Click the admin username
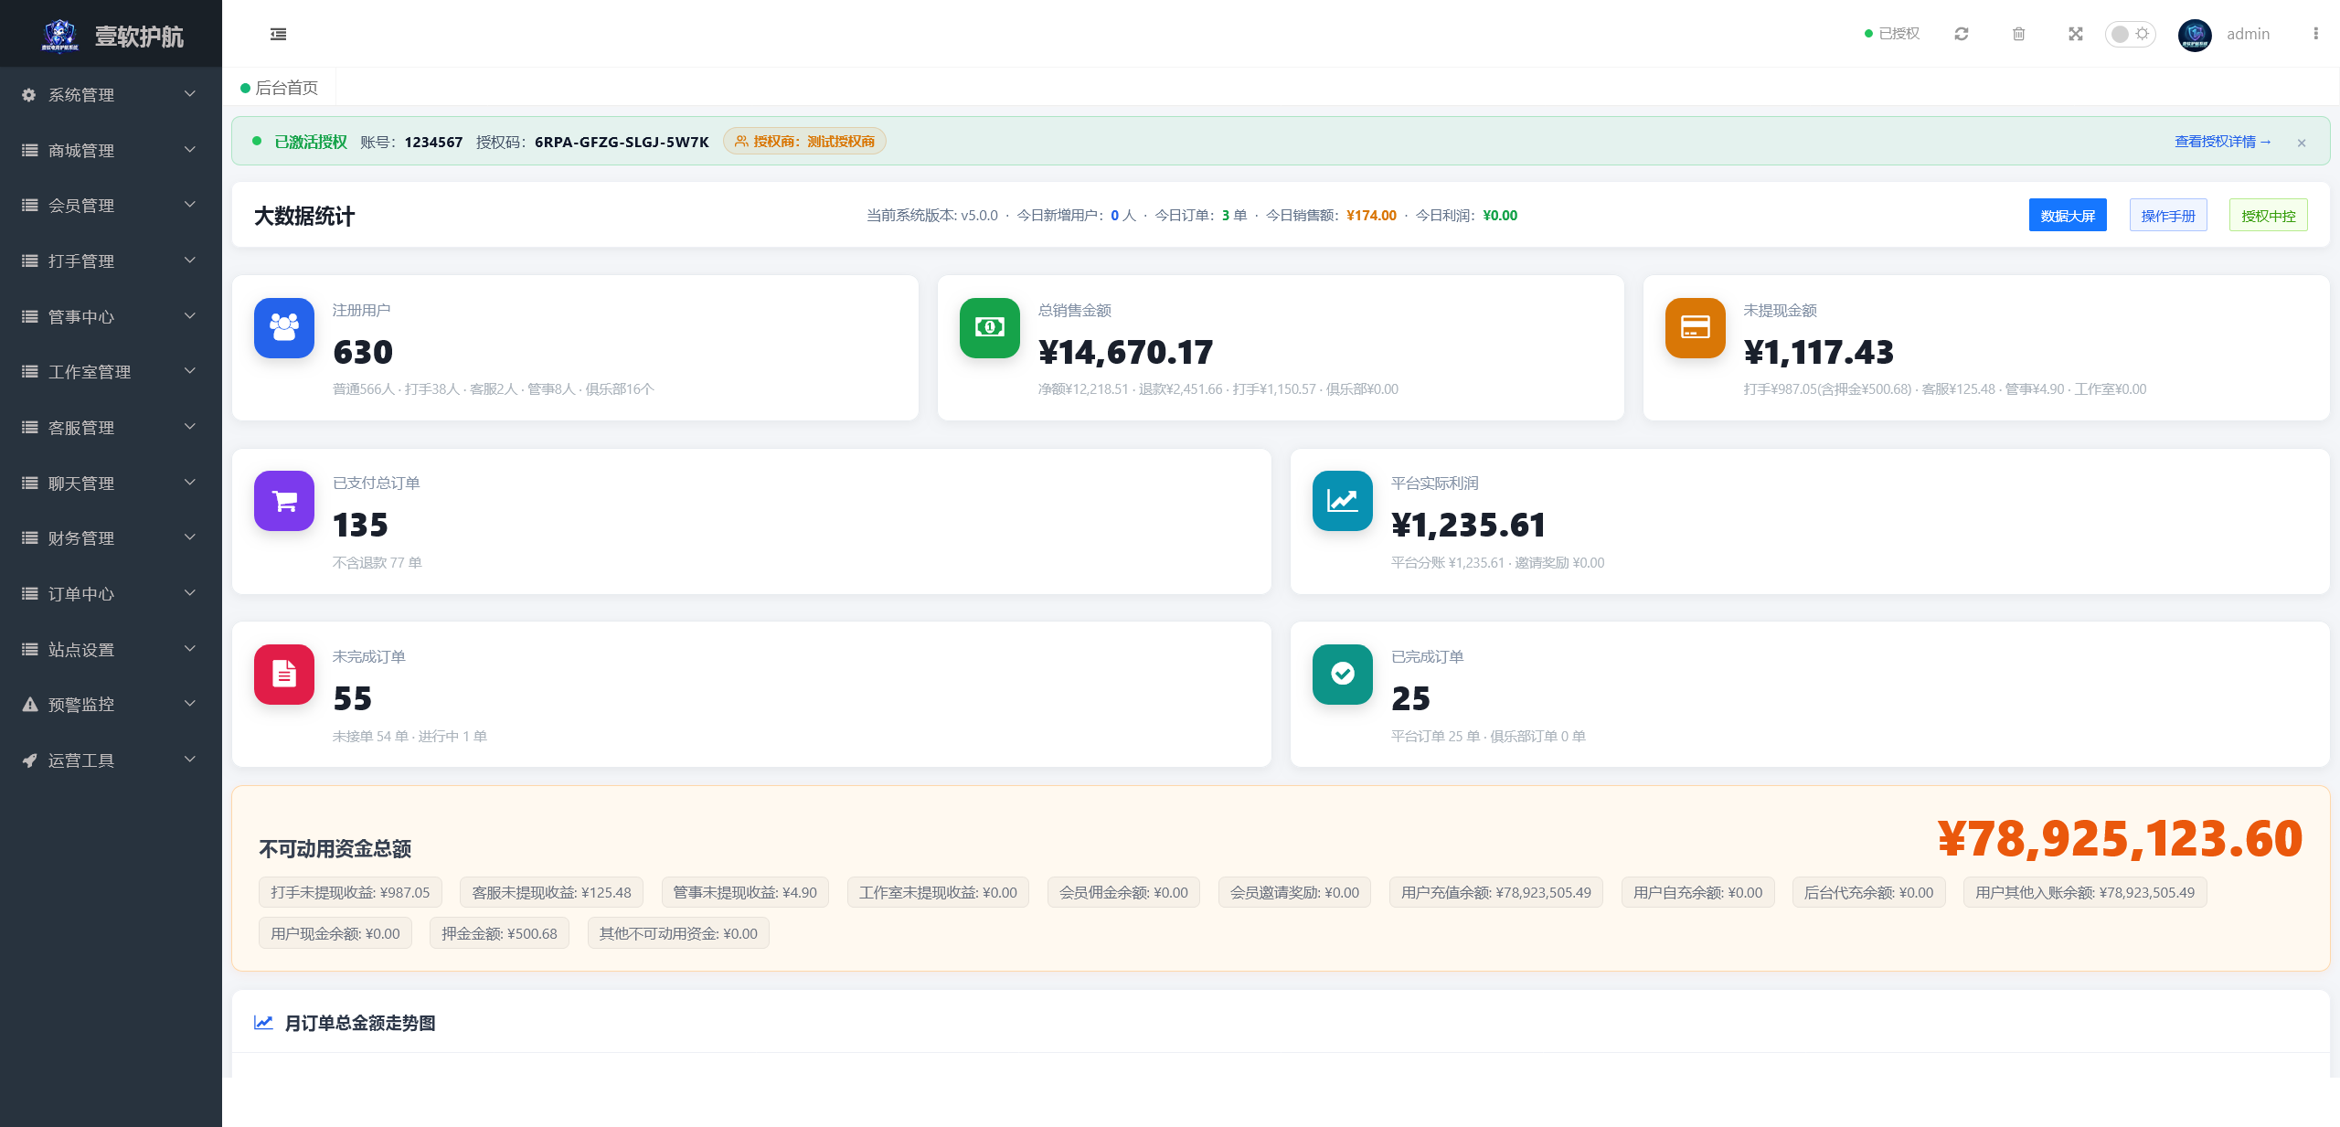 click(x=2249, y=34)
